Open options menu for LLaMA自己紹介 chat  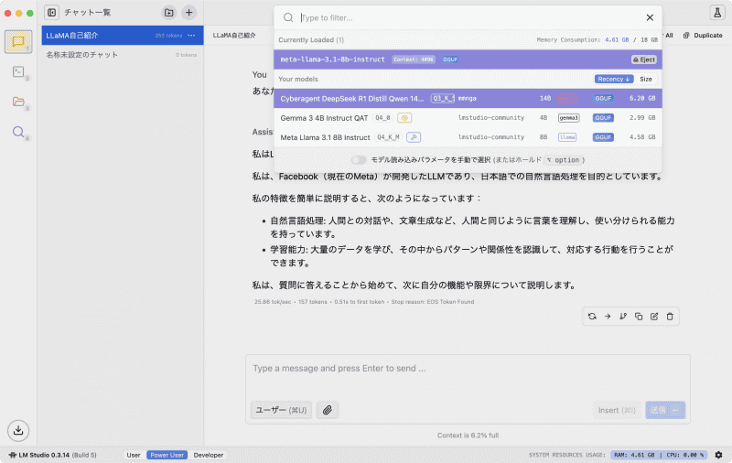(191, 36)
